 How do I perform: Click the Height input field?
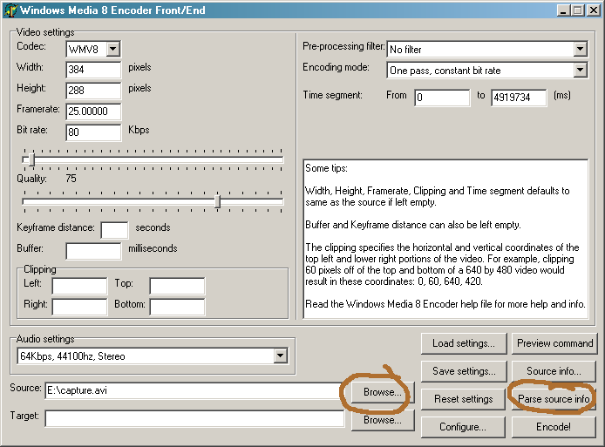point(93,91)
